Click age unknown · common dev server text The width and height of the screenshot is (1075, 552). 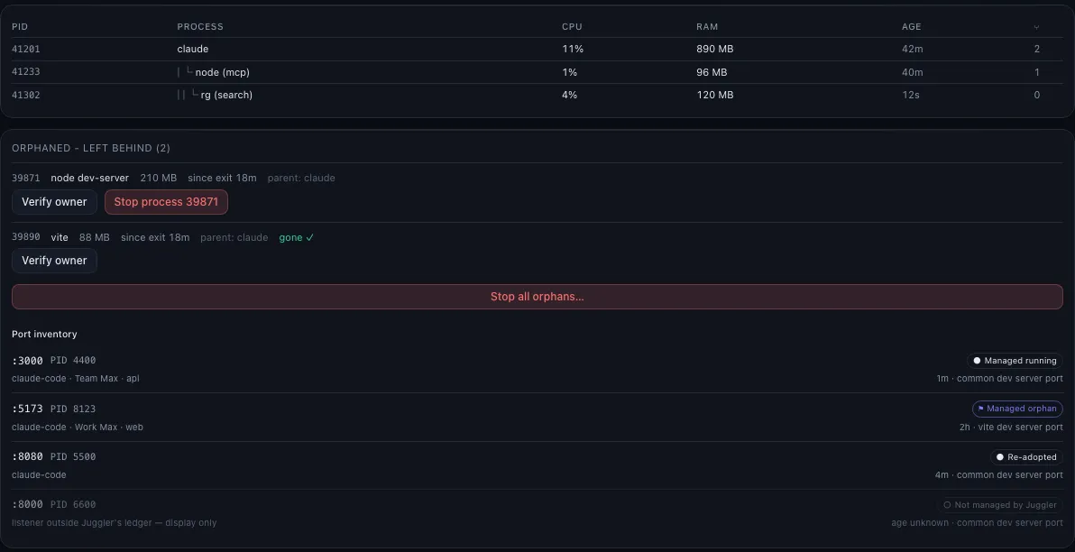pos(977,523)
